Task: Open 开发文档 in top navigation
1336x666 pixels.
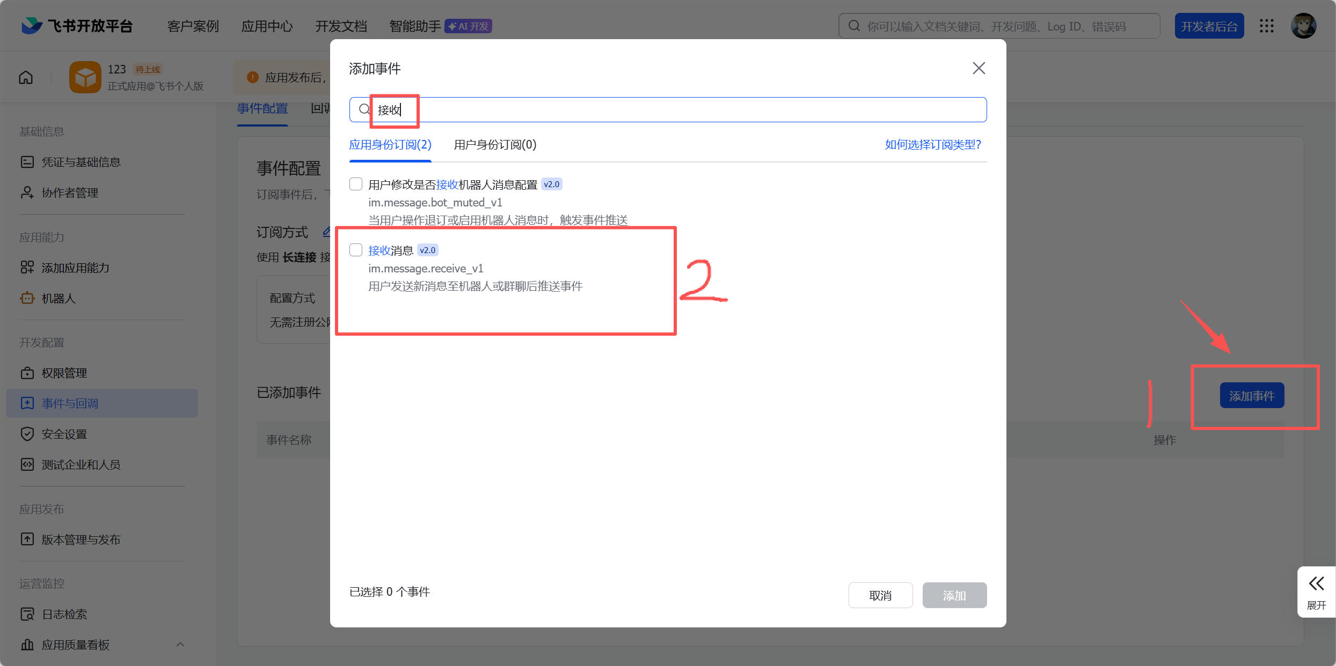Action: 341,26
